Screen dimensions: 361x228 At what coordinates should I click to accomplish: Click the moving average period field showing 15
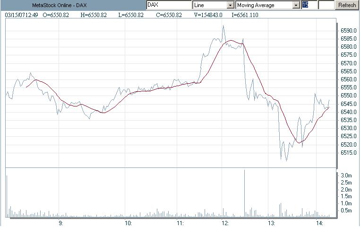click(x=309, y=5)
